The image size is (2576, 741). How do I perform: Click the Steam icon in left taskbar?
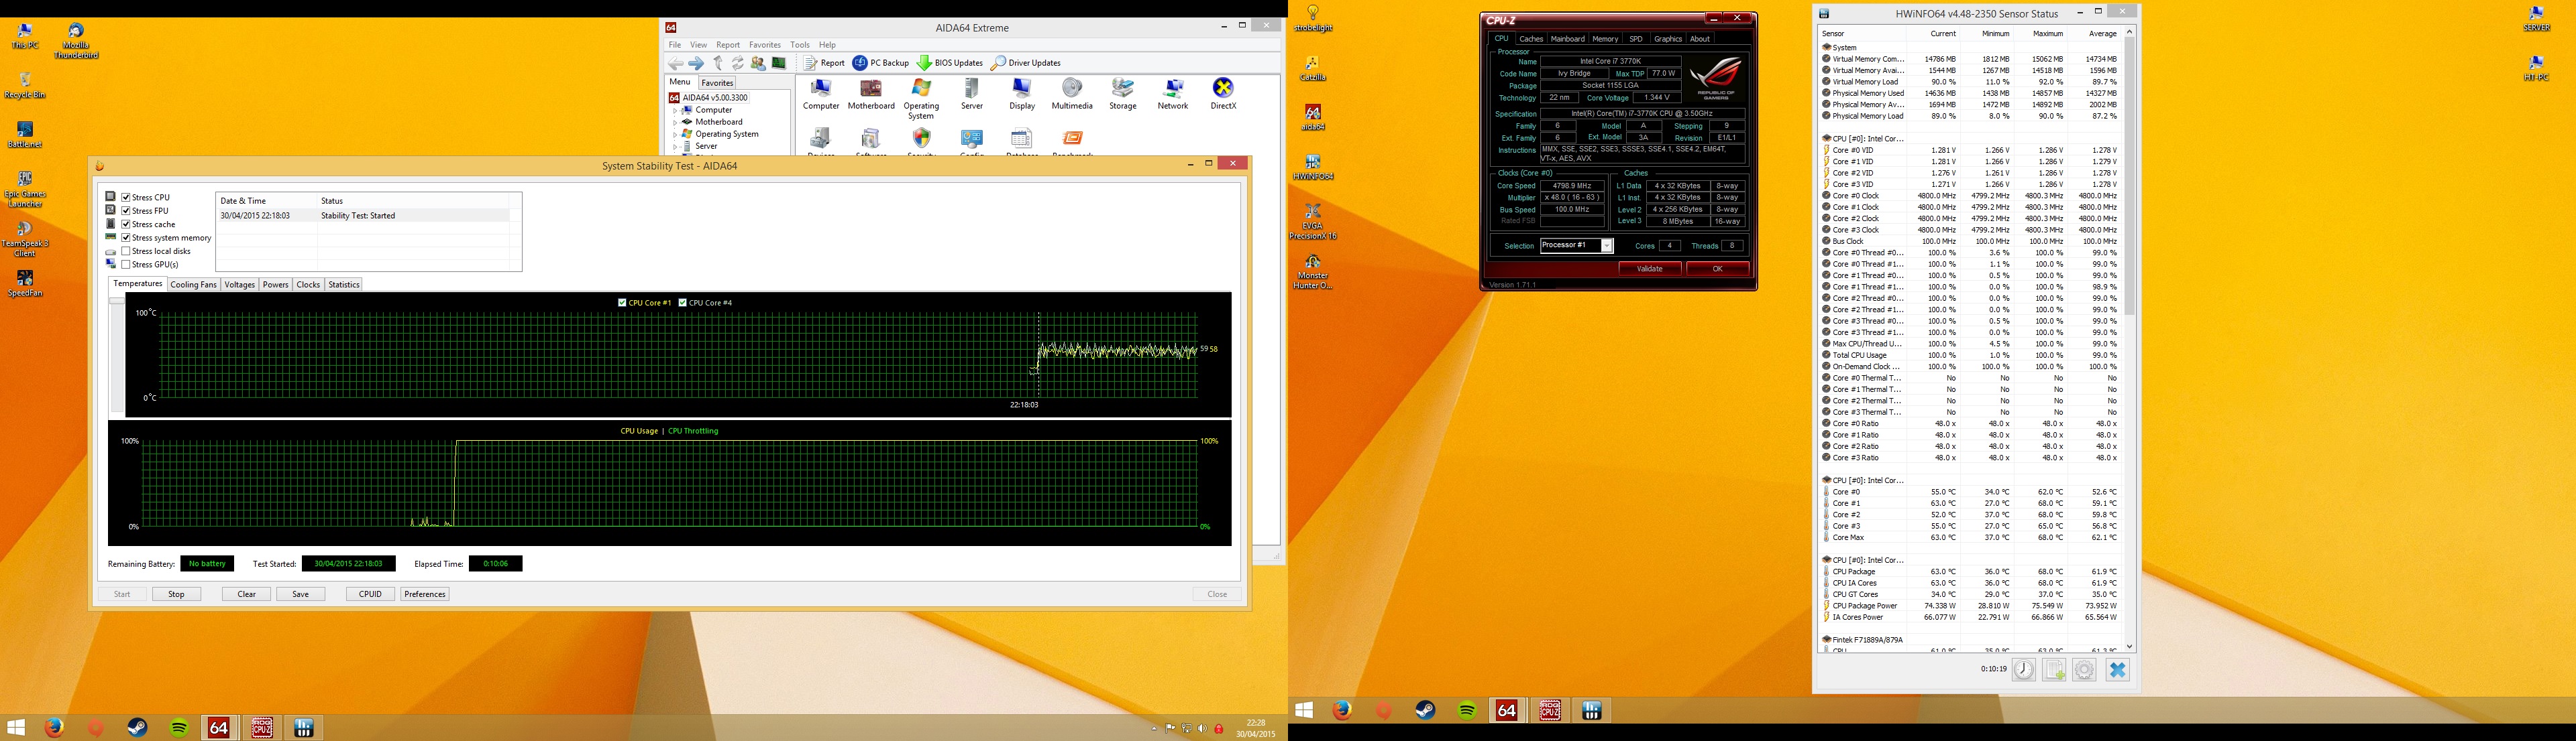[137, 728]
